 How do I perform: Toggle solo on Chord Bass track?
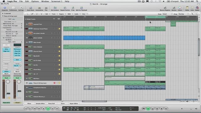pos(59,69)
